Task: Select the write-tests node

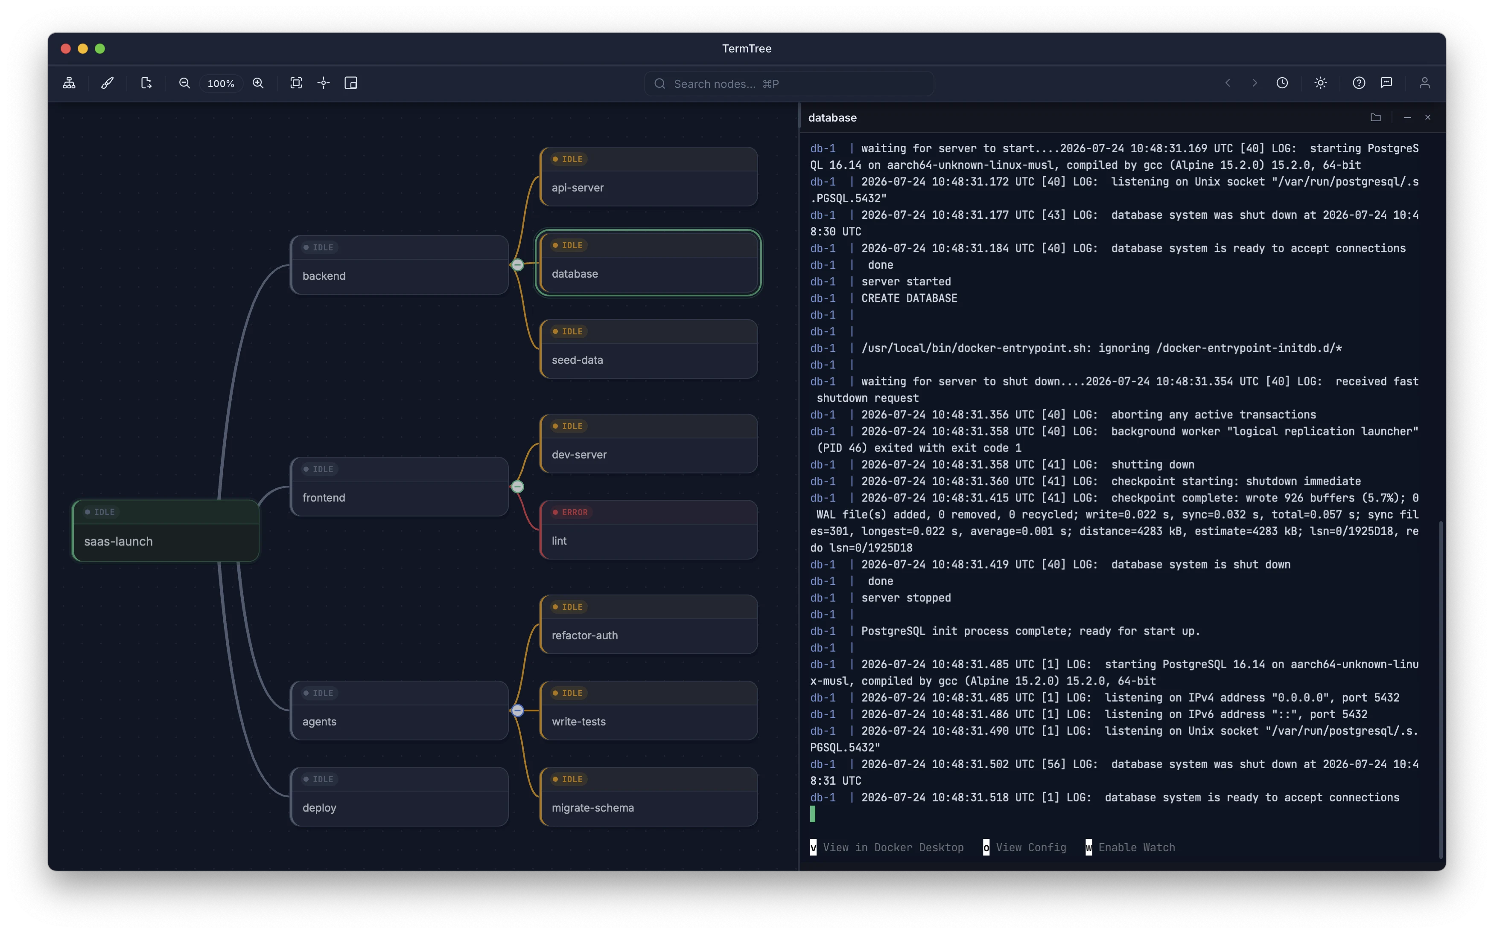Action: (x=648, y=711)
